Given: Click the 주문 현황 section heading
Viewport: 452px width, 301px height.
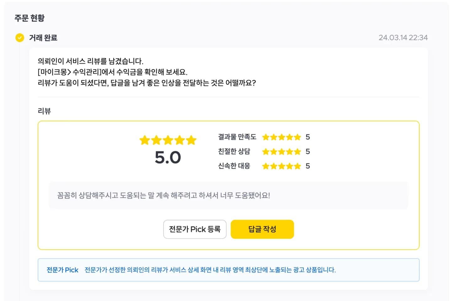Looking at the screenshot, I should tap(30, 18).
